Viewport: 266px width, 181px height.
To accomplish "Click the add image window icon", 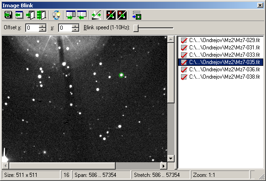I will click(19, 15).
